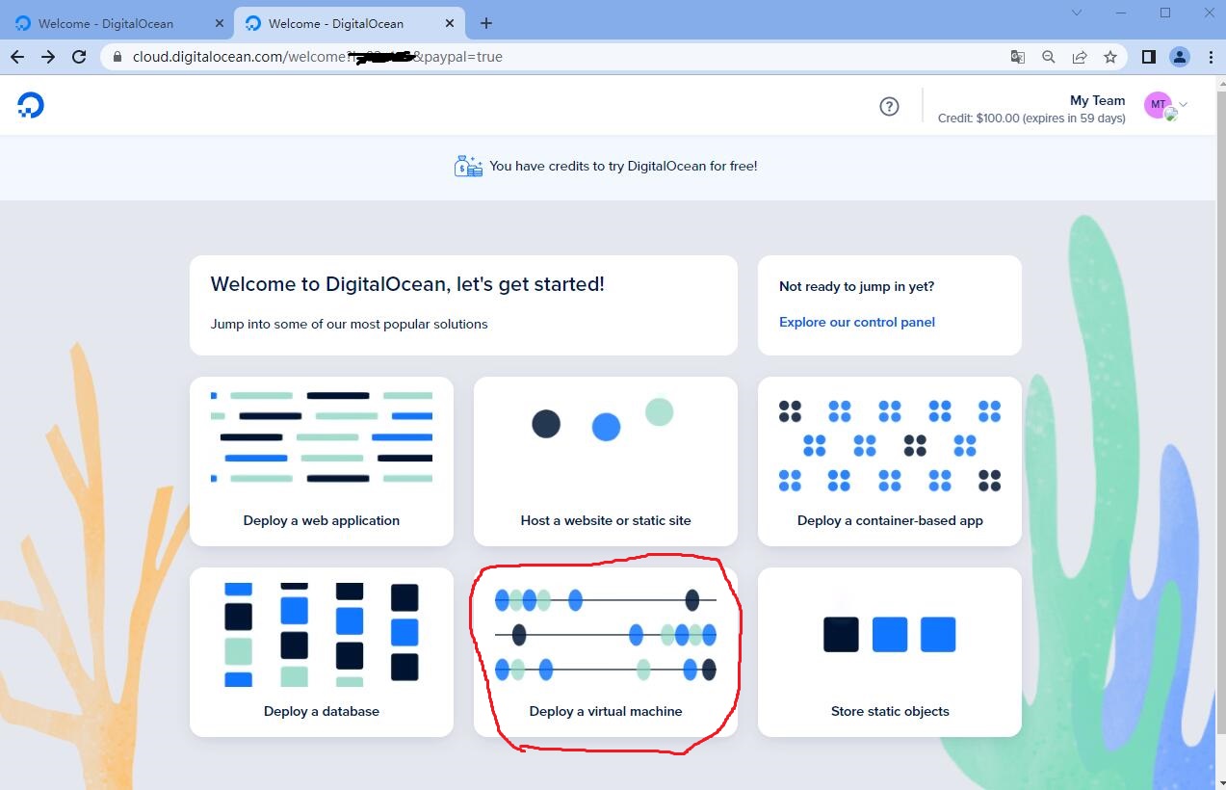
Task: Open the MT team avatar menu
Action: point(1159,105)
